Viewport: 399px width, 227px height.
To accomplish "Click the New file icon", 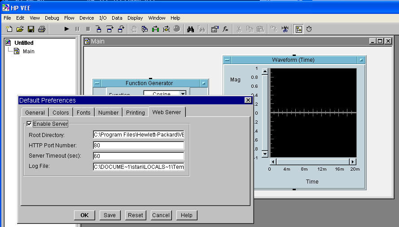I will [9, 29].
